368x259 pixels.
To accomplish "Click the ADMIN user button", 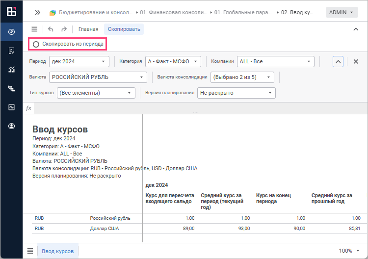I will (341, 12).
